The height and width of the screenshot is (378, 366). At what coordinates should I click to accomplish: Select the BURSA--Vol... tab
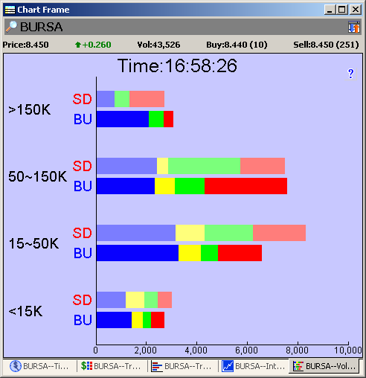324,366
